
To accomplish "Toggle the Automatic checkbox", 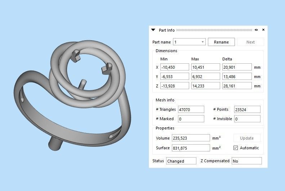I will point(235,148).
